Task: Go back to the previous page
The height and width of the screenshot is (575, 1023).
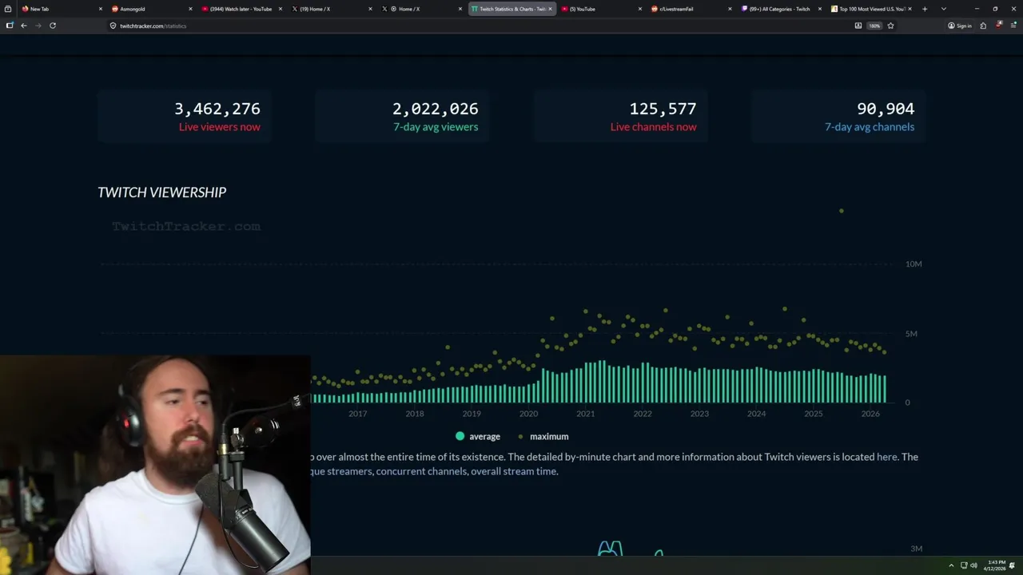Action: tap(24, 26)
